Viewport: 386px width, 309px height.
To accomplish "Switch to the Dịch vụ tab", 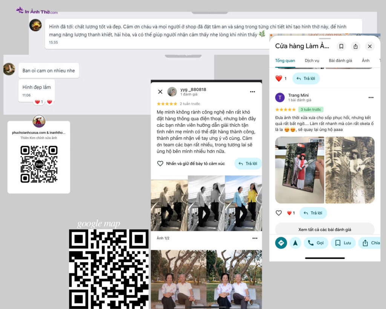I will [312, 60].
